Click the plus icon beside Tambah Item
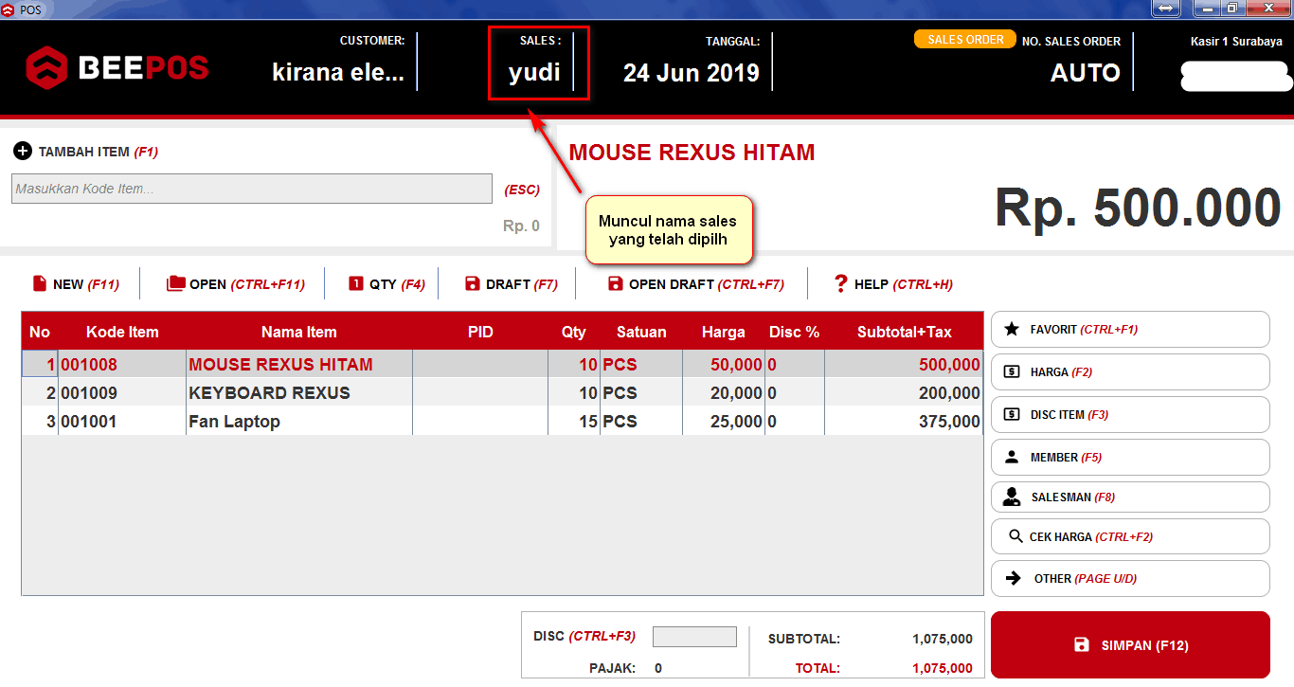The height and width of the screenshot is (687, 1294). click(x=23, y=152)
